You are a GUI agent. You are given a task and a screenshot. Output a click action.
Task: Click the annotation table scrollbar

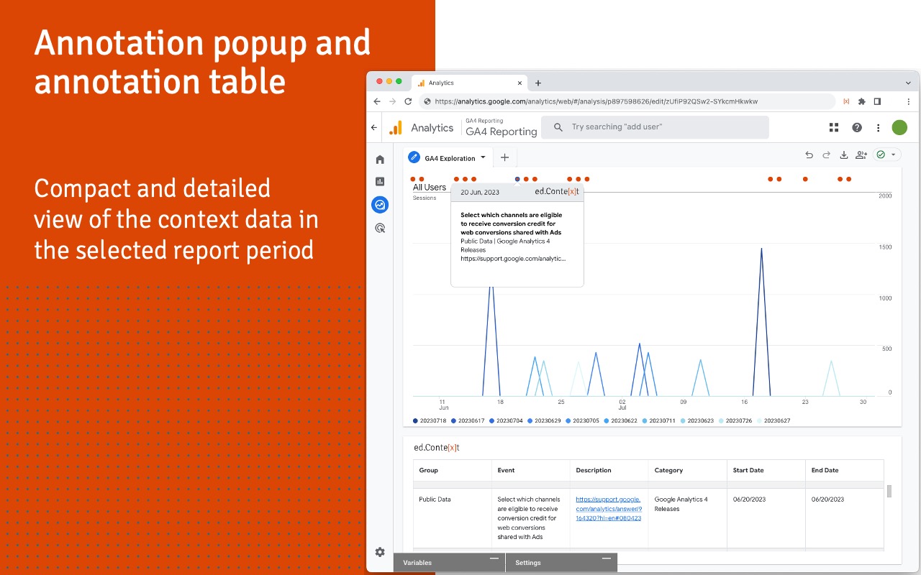coord(889,491)
